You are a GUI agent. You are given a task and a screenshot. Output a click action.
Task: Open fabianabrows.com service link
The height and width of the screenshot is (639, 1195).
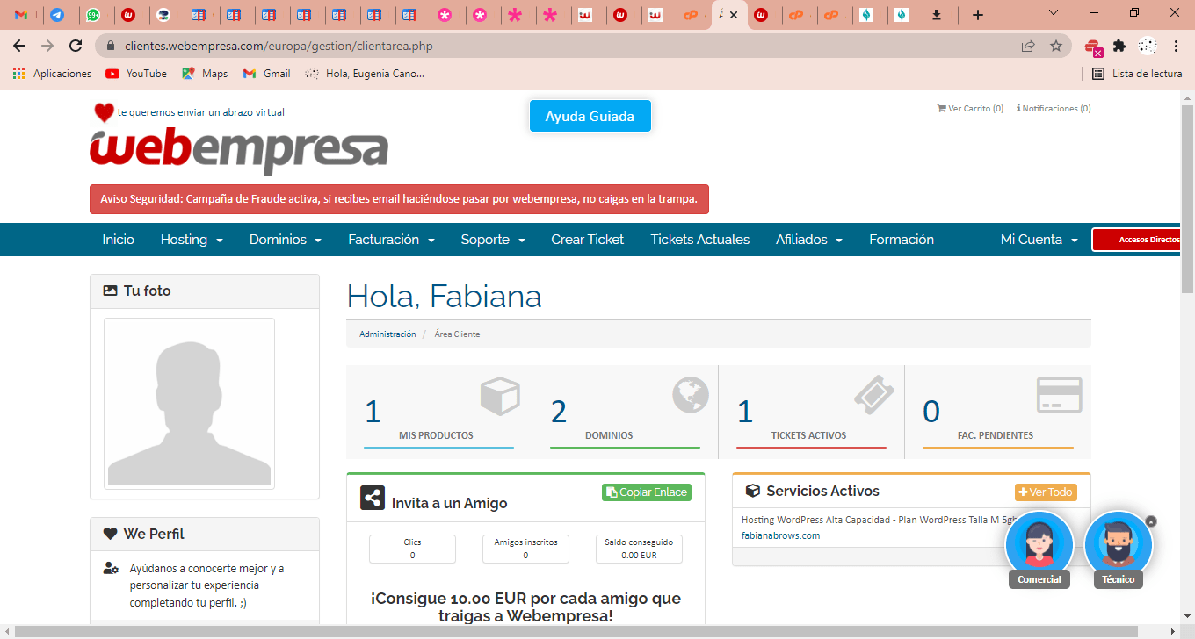click(780, 535)
